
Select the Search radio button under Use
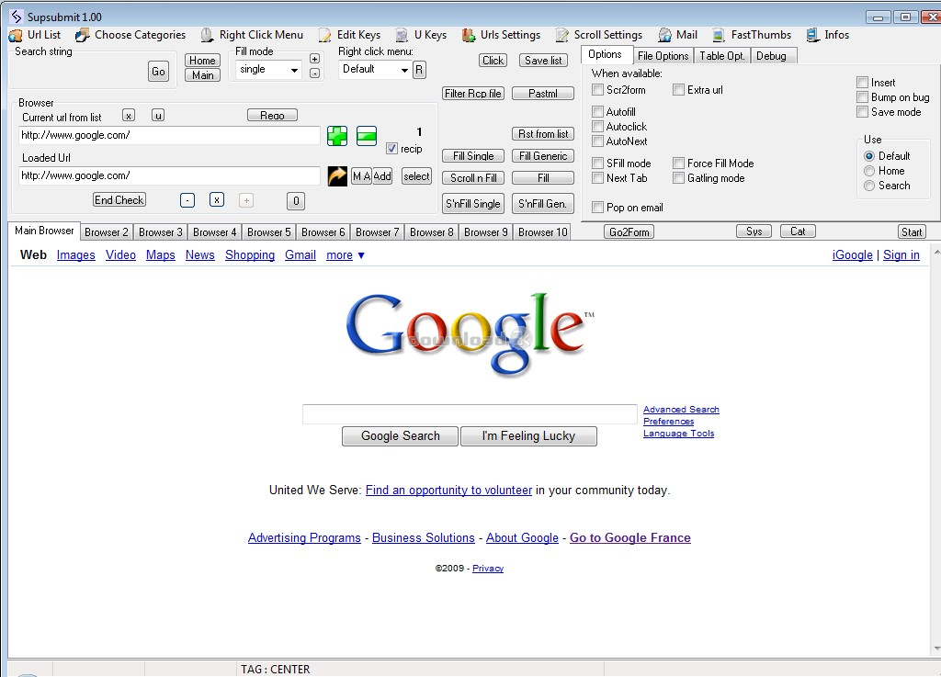(x=869, y=186)
